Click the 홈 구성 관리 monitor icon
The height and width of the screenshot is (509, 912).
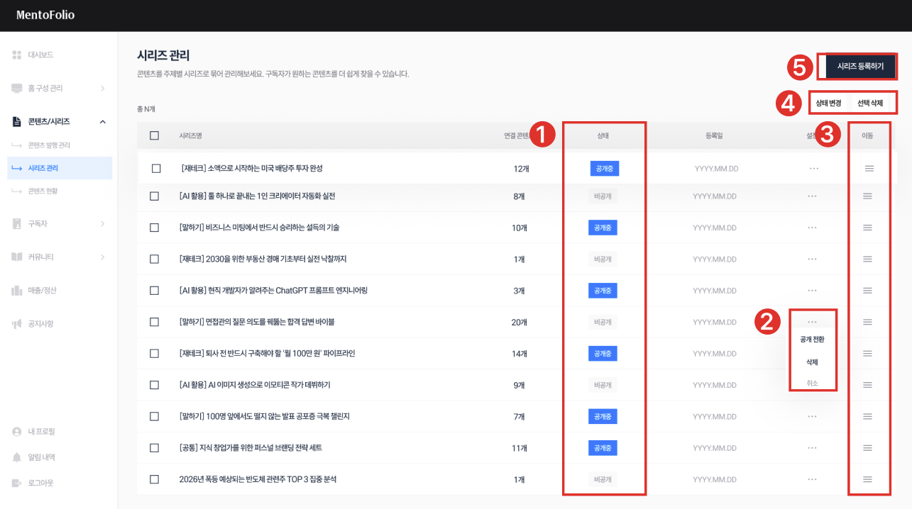pos(17,88)
